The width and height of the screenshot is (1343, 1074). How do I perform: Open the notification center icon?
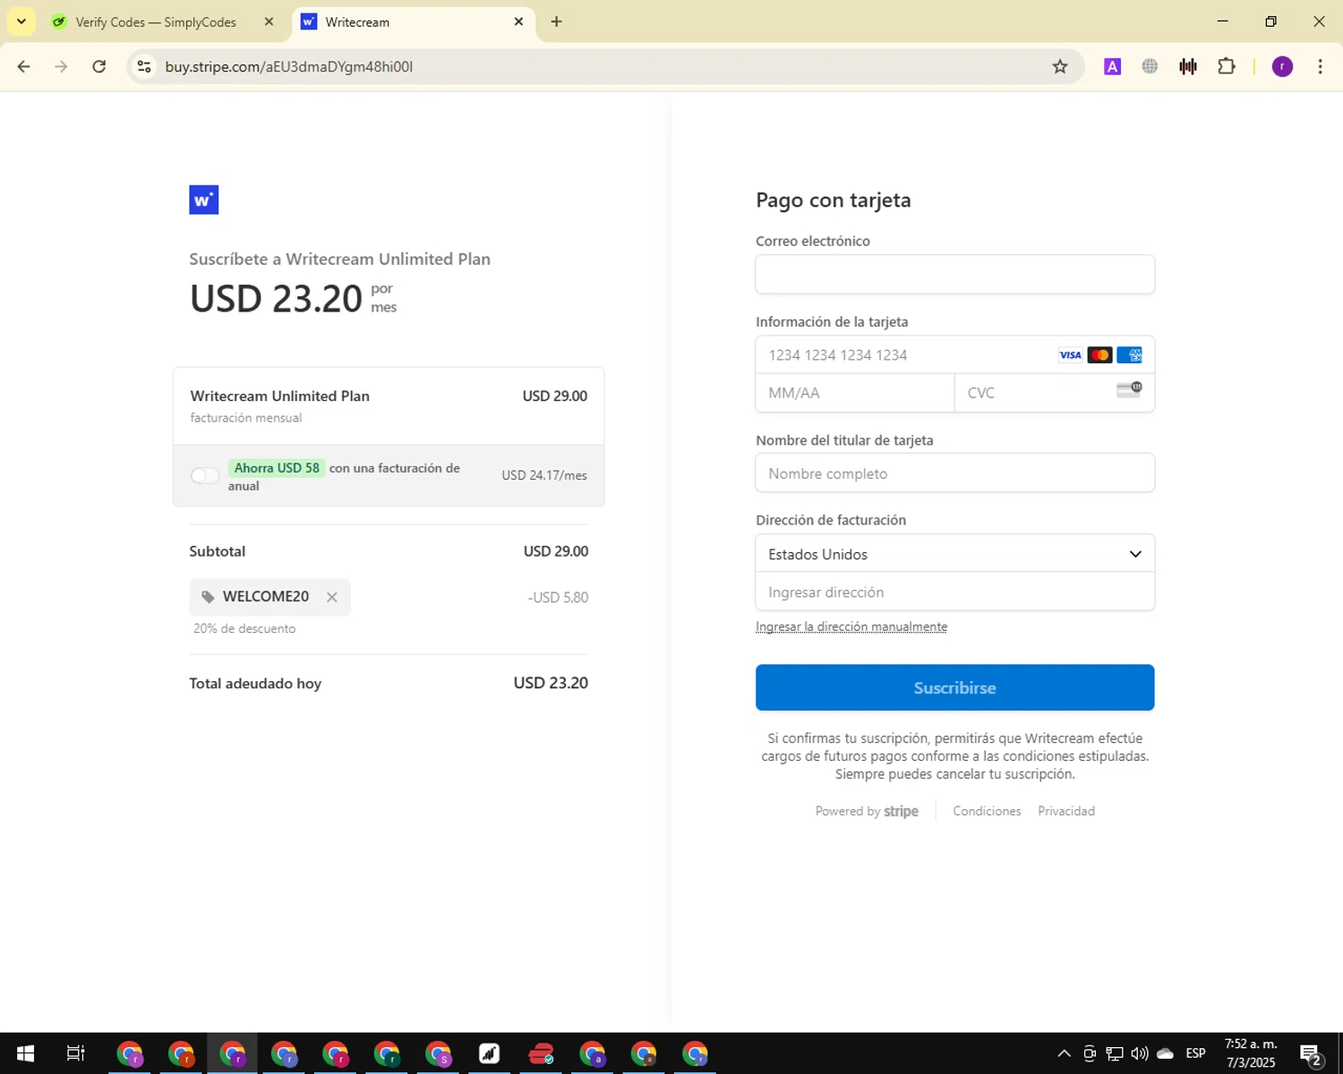1311,1054
